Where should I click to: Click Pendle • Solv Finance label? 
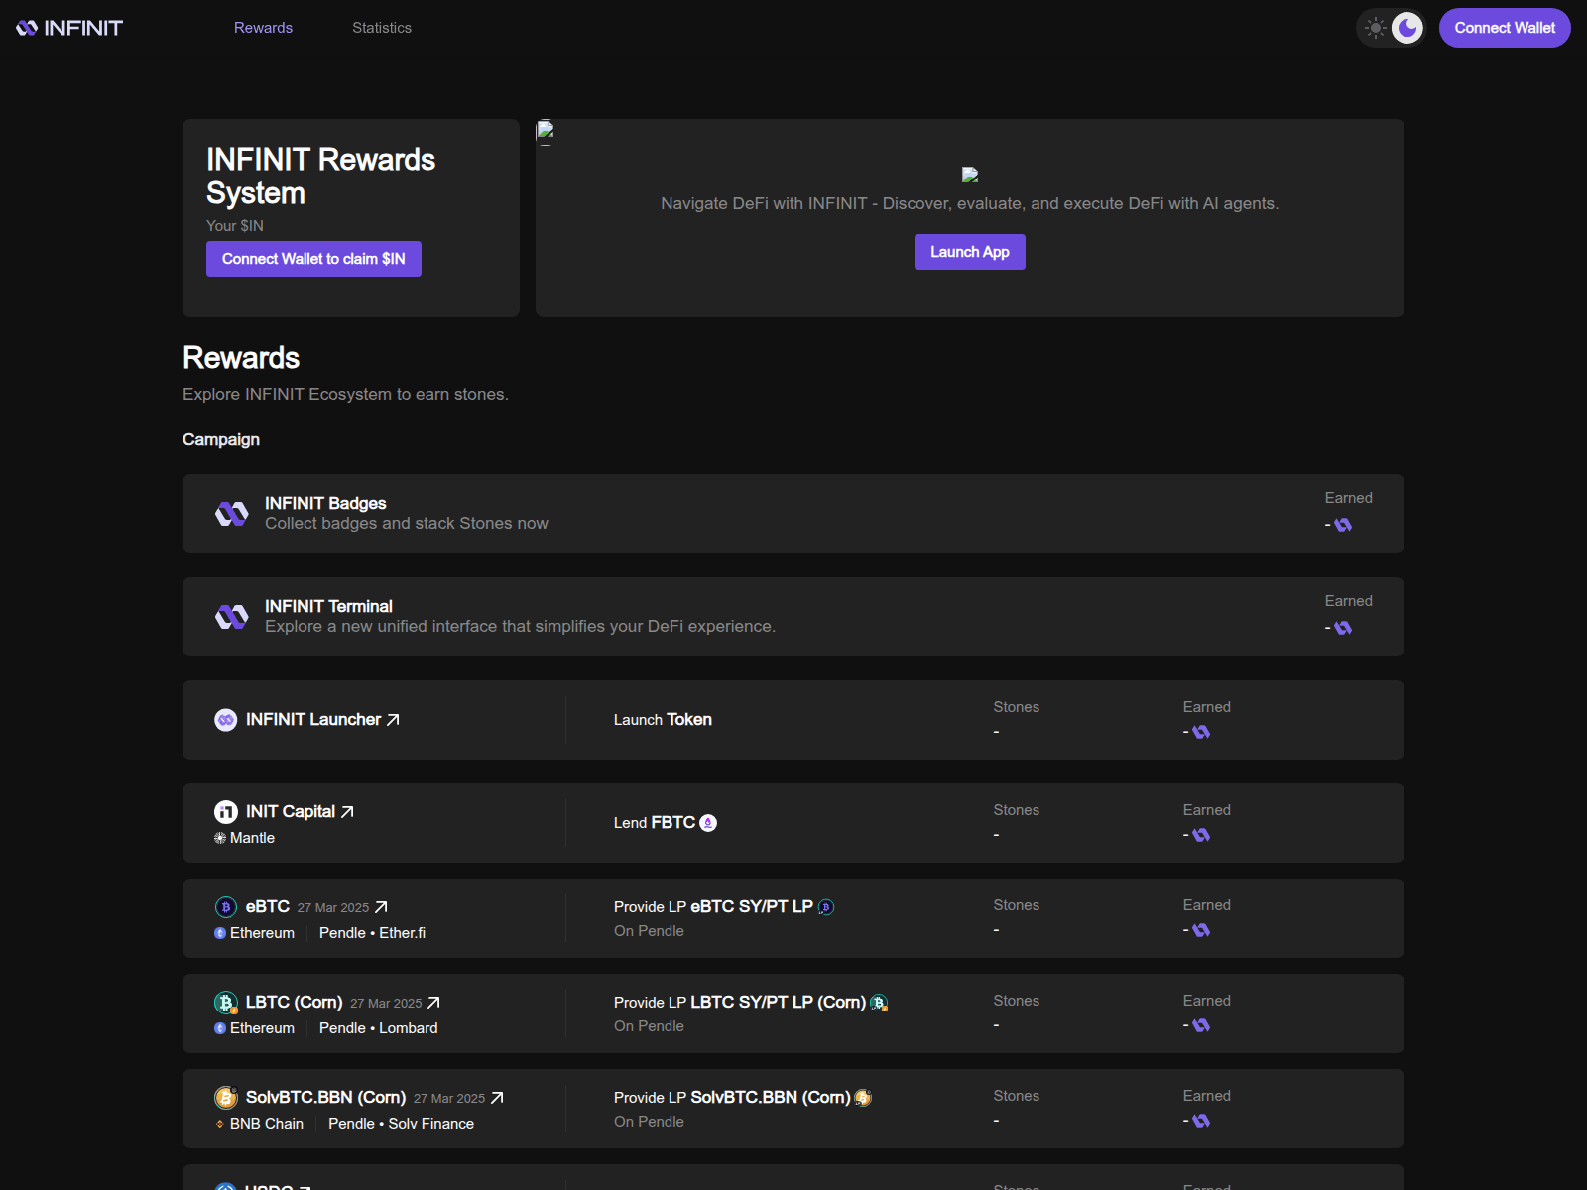click(x=401, y=1124)
